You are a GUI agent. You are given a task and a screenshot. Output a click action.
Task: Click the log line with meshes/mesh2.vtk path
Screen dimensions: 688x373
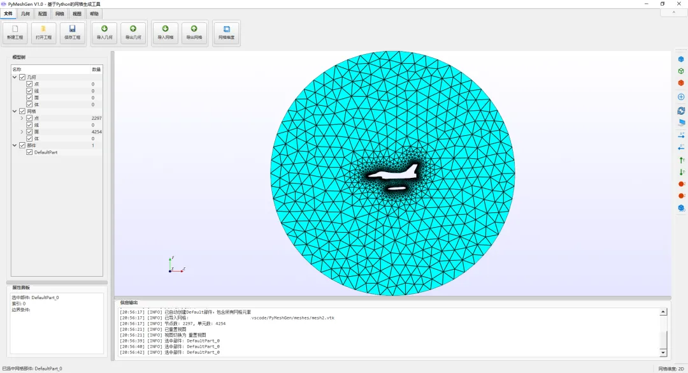(x=227, y=318)
